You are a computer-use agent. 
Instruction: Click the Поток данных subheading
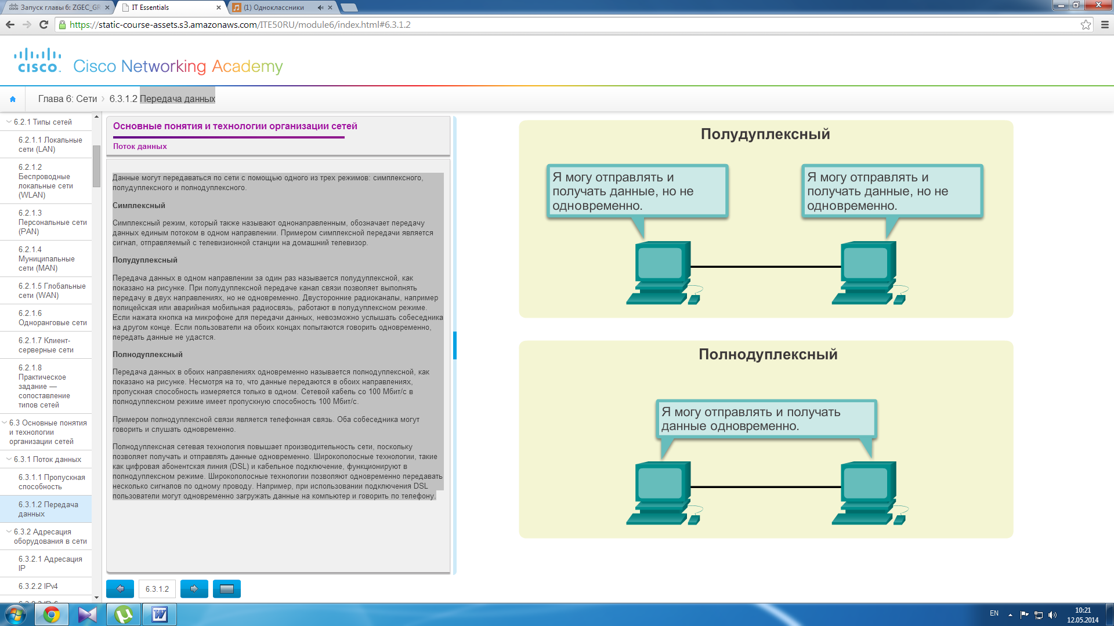[x=140, y=147]
